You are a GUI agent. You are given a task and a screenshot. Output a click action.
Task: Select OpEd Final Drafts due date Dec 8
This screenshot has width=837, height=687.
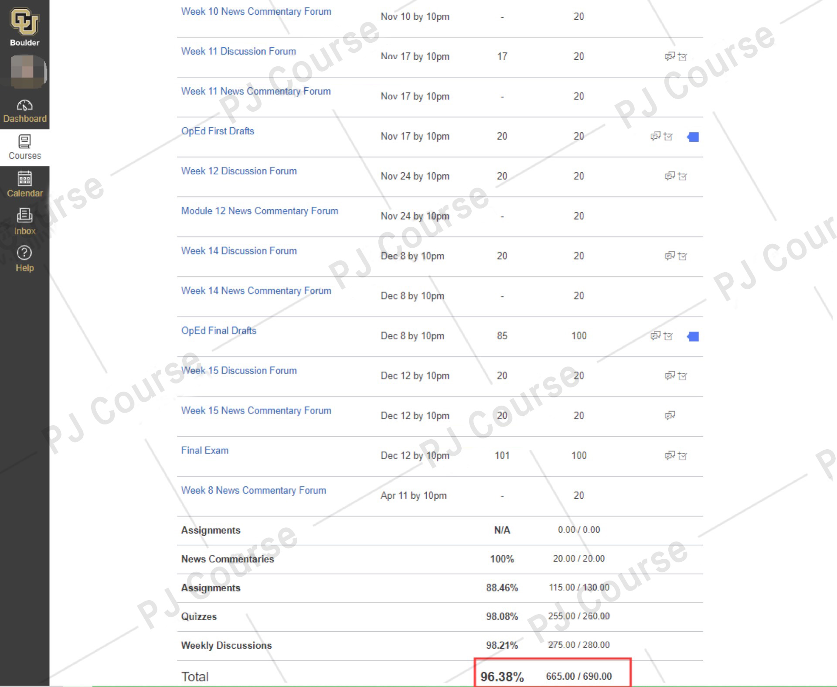412,336
